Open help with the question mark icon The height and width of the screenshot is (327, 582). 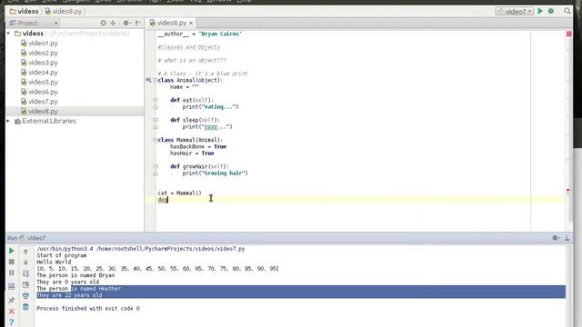coord(12,322)
